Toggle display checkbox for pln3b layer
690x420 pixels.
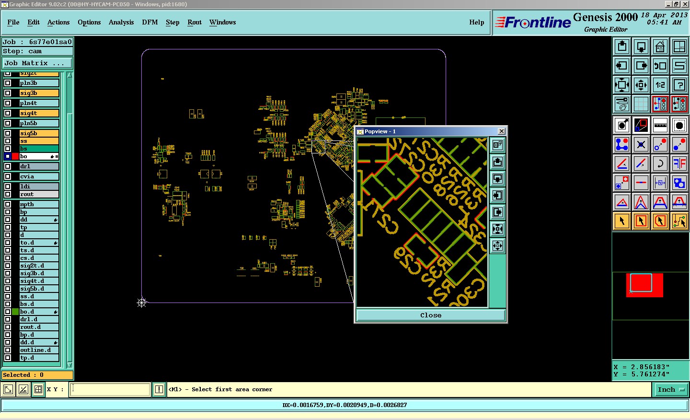click(8, 83)
